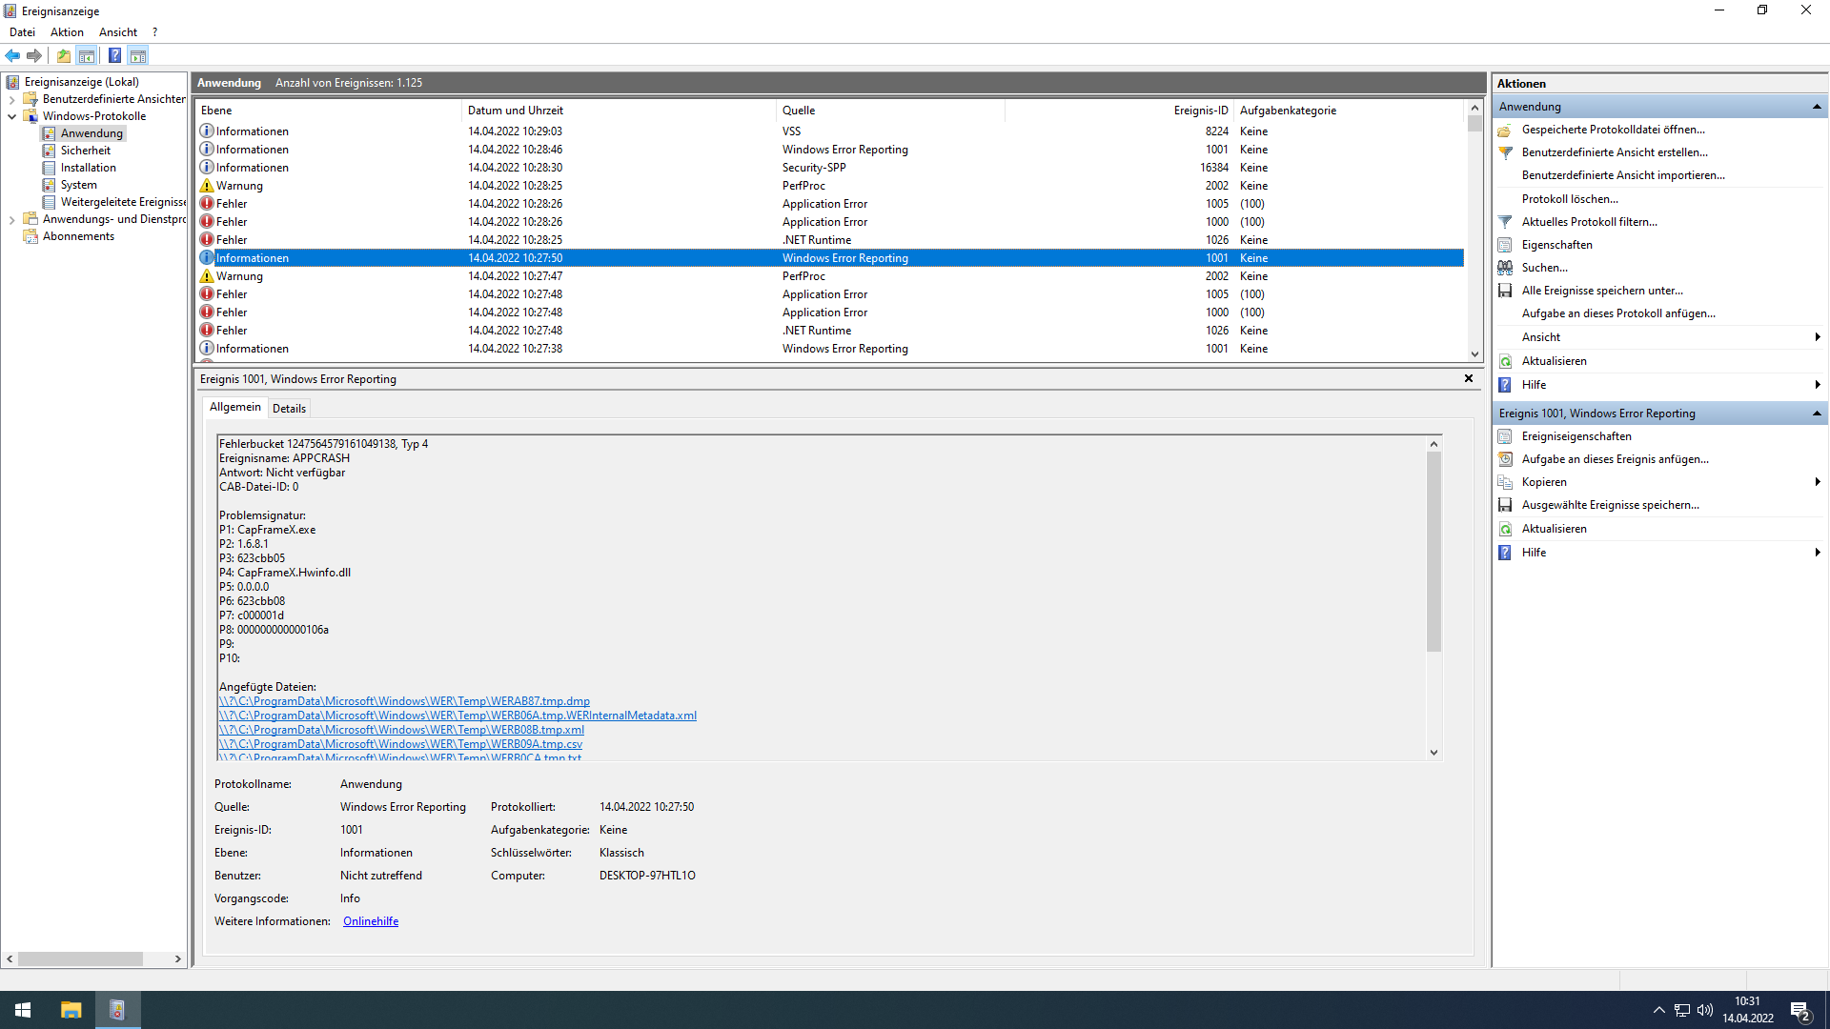
Task: Filter the current log
Action: (1506, 221)
